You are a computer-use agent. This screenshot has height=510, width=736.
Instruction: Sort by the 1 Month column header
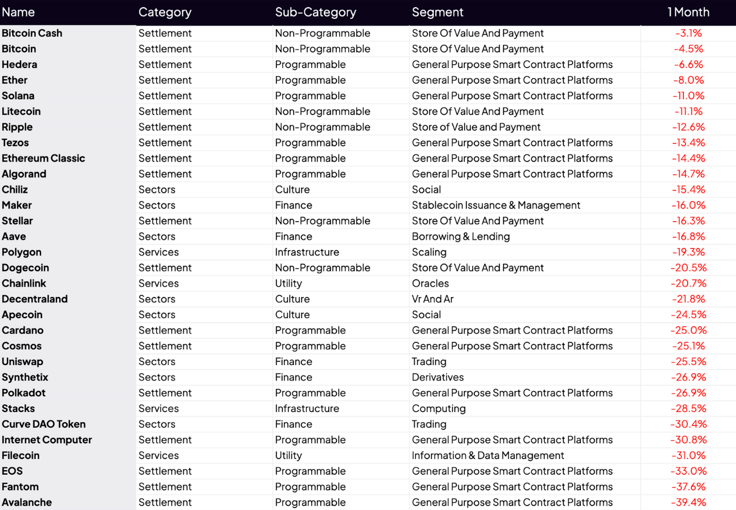(688, 12)
